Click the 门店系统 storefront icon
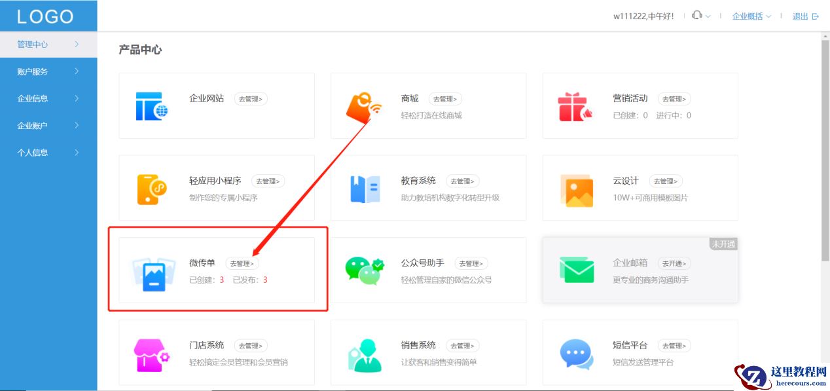The image size is (830, 391). point(152,353)
